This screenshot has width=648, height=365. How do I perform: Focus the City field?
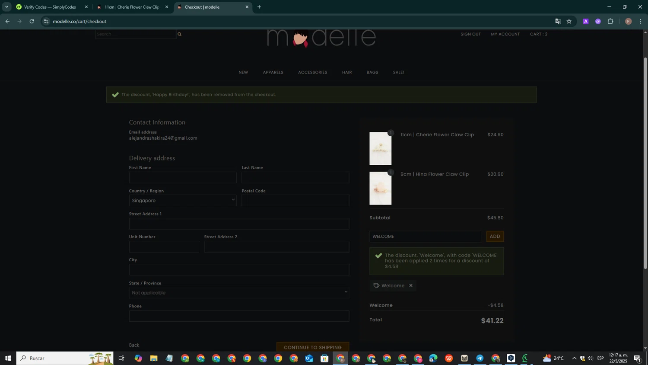(239, 270)
